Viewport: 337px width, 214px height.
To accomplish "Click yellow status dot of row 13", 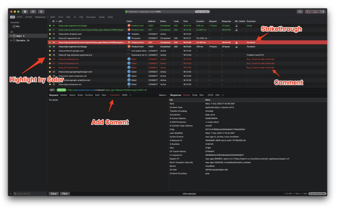I will pos(50,34).
